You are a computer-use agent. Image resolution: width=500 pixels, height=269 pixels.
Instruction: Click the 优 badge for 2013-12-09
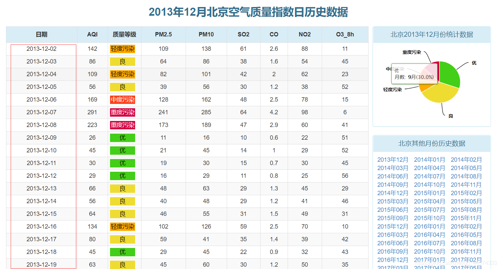(x=123, y=138)
